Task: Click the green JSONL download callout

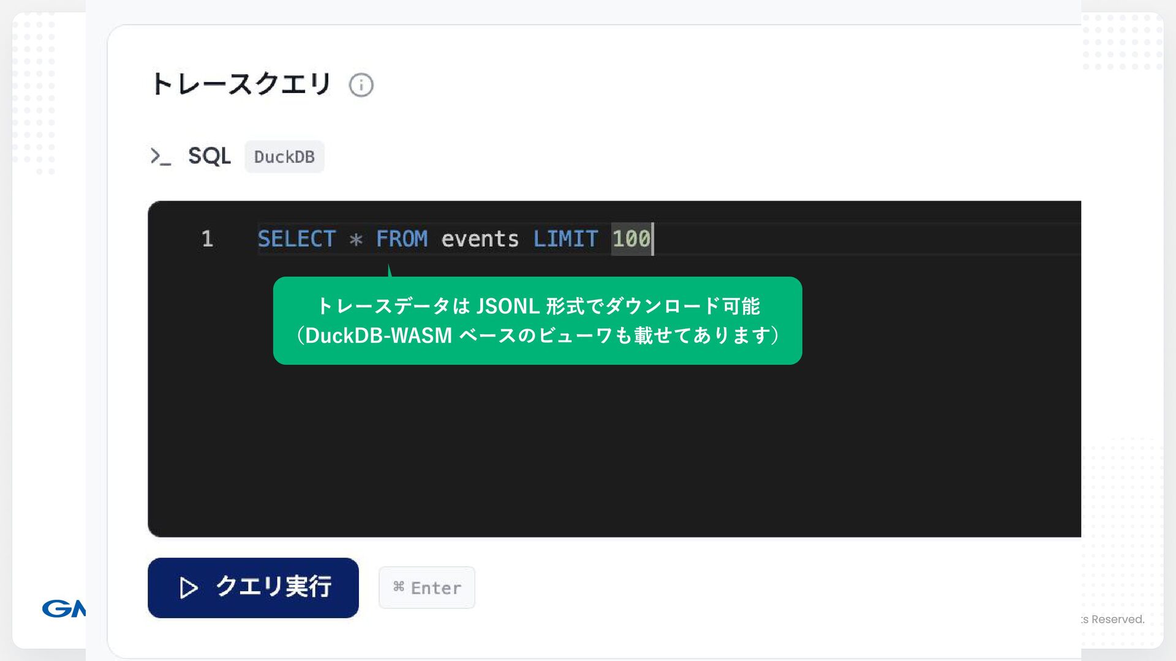Action: [537, 321]
